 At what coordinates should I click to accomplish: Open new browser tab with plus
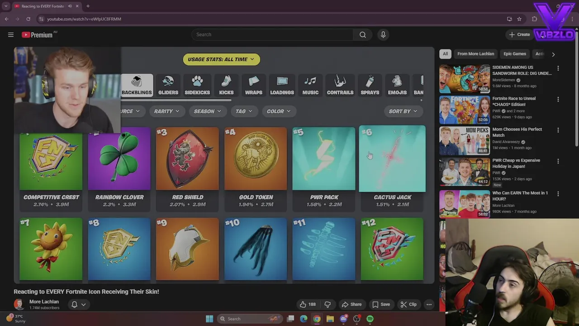coord(88,6)
